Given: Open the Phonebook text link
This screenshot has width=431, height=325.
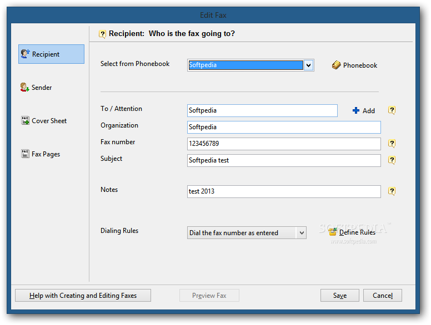Looking at the screenshot, I should [360, 65].
